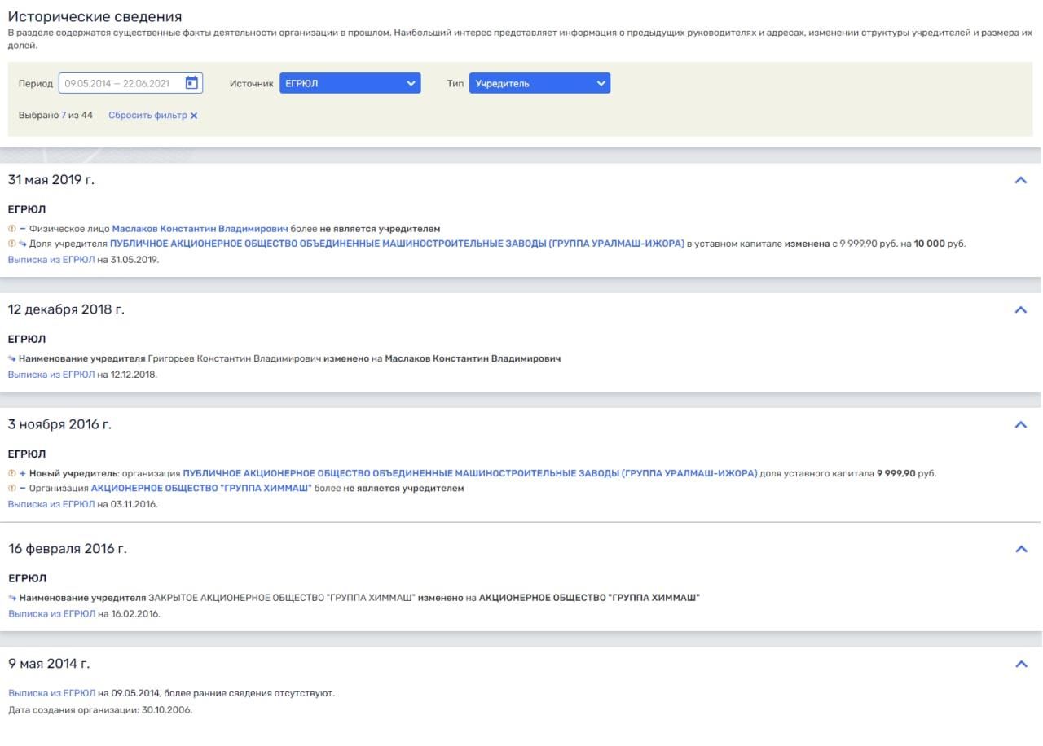Viewport: 1043px width, 746px height.
Task: Open АКЦИОНЕРНОЕ ОБЩЕСТВО "ГРУППА ХИММАШ" link in 3 ноября 2016 entry
Action: click(x=201, y=489)
